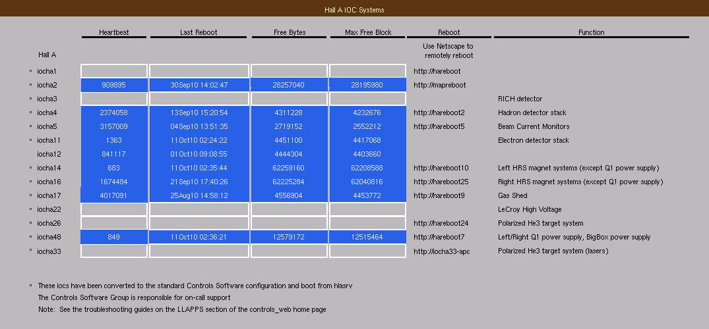The image size is (709, 329).
Task: Click max free block 62040816
Action: [367, 182]
